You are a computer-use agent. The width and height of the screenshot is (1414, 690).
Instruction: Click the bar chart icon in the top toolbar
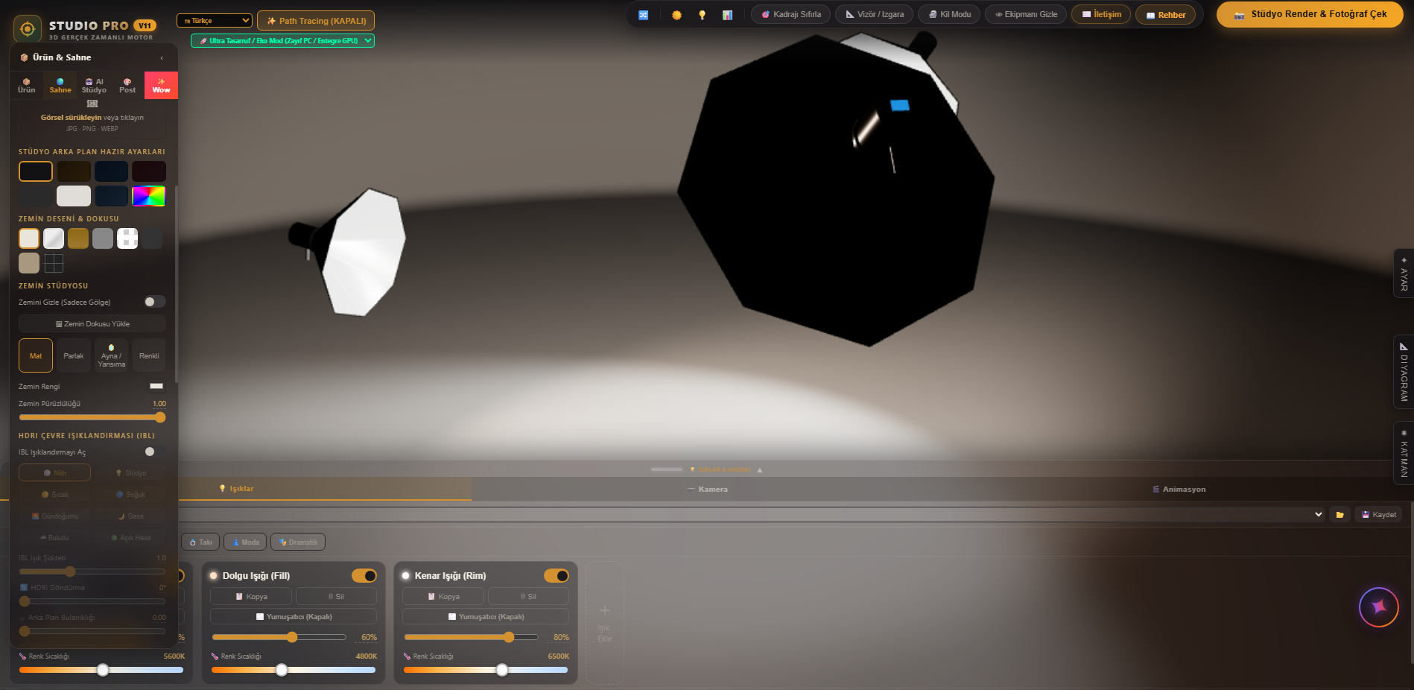click(727, 15)
